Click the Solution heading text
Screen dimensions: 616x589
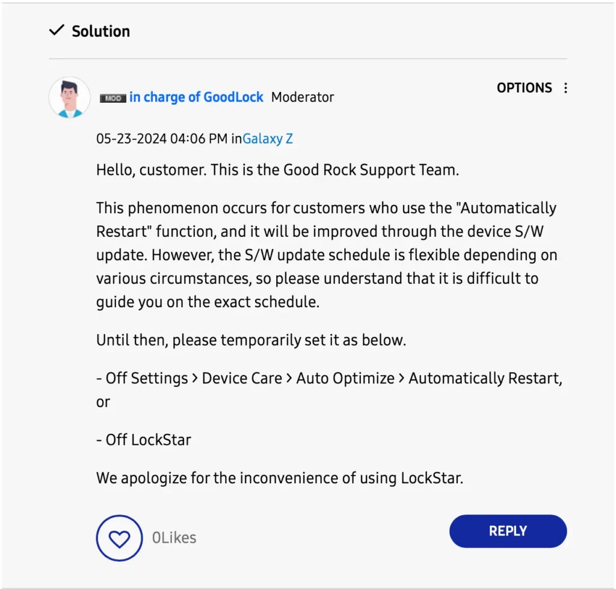(x=101, y=31)
